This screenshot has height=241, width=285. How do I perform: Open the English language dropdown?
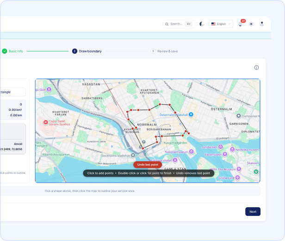click(221, 24)
